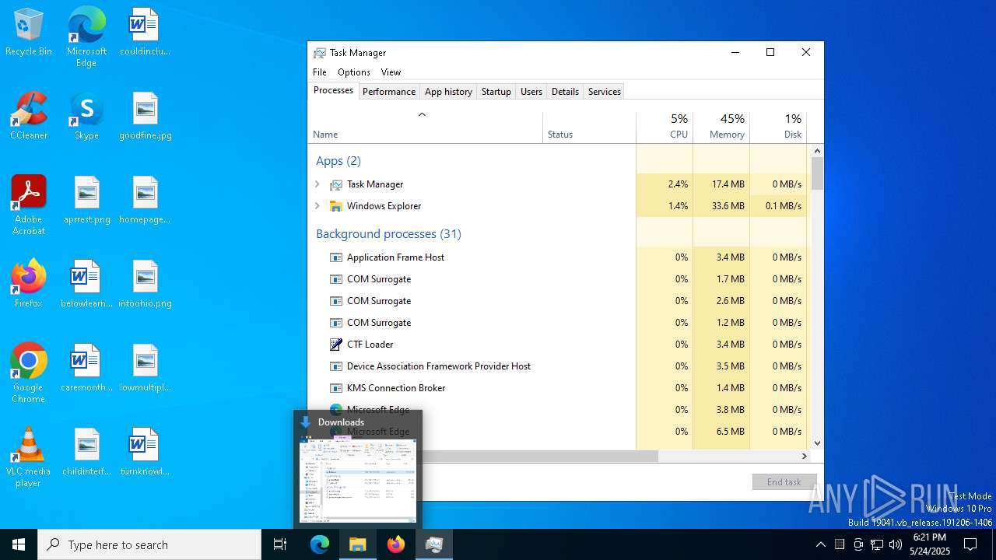Switch to the Performance tab
The height and width of the screenshot is (560, 996).
pos(389,92)
